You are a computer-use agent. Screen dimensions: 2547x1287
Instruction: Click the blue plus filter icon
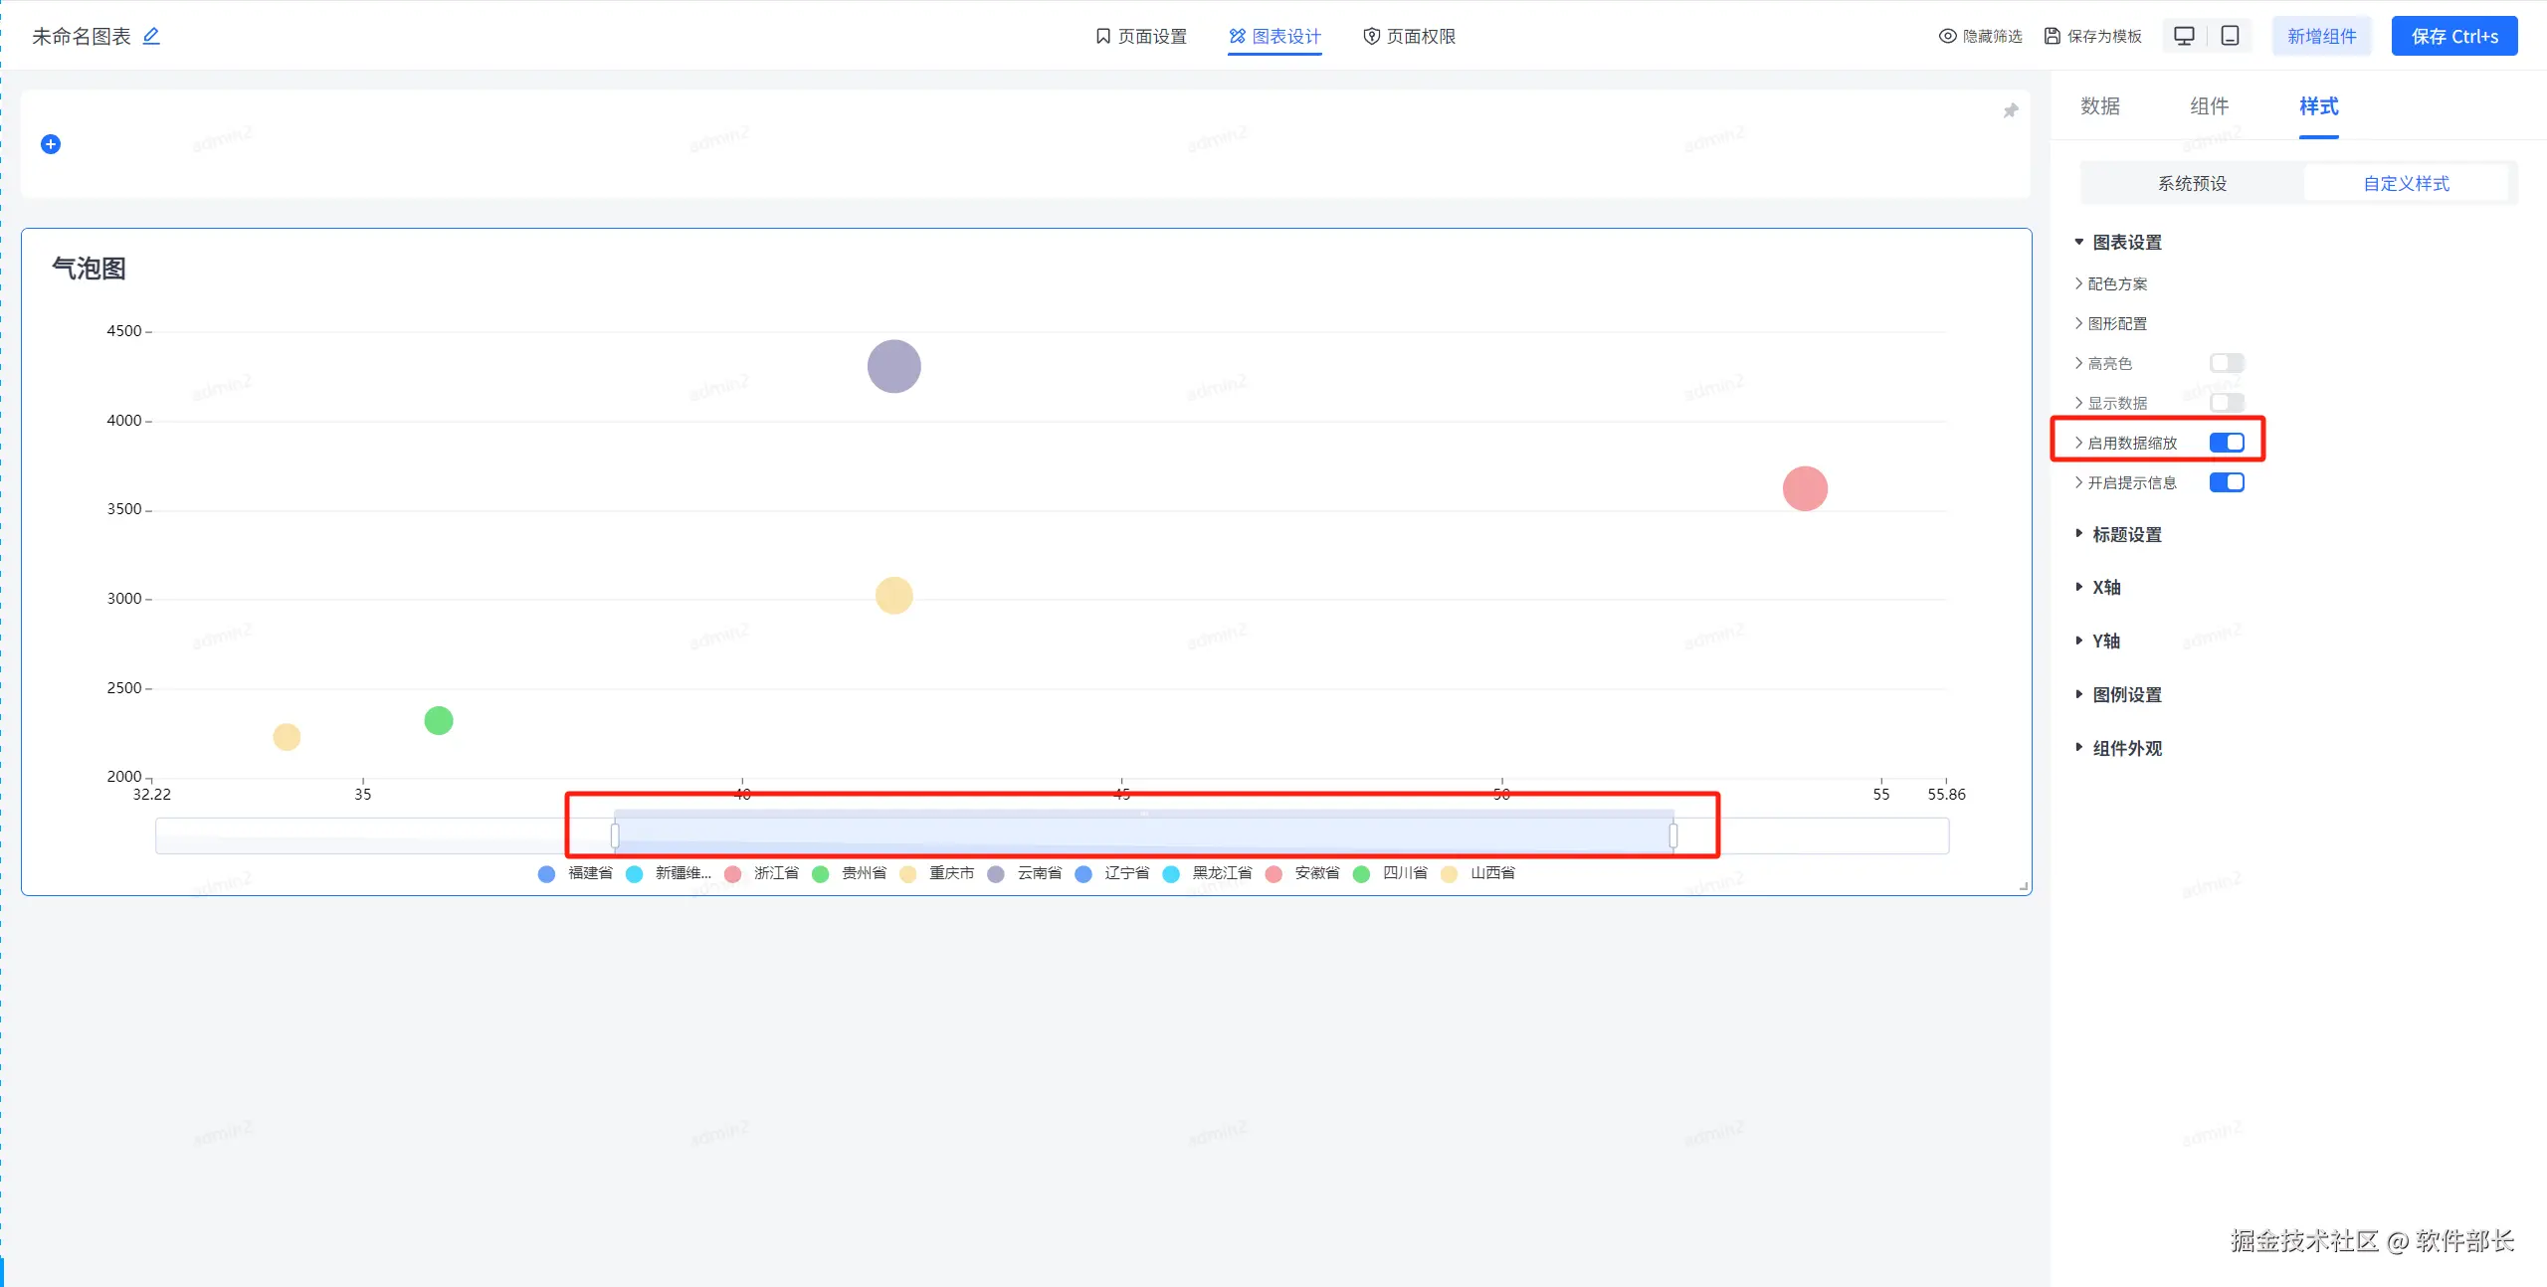click(51, 144)
